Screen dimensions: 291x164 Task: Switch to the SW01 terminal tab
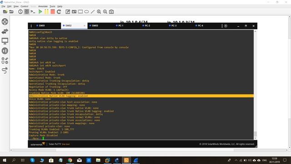pyautogui.click(x=47, y=26)
